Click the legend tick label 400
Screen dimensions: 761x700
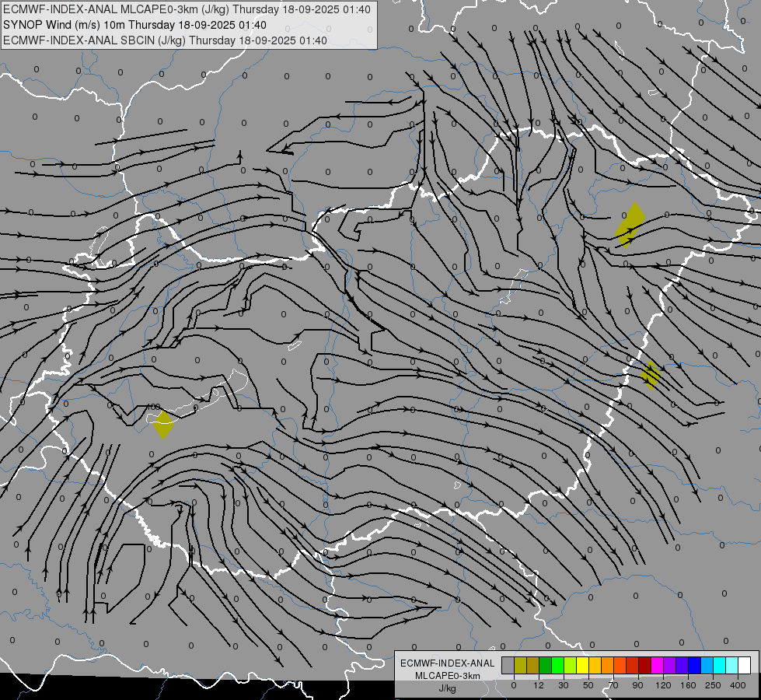(x=738, y=685)
